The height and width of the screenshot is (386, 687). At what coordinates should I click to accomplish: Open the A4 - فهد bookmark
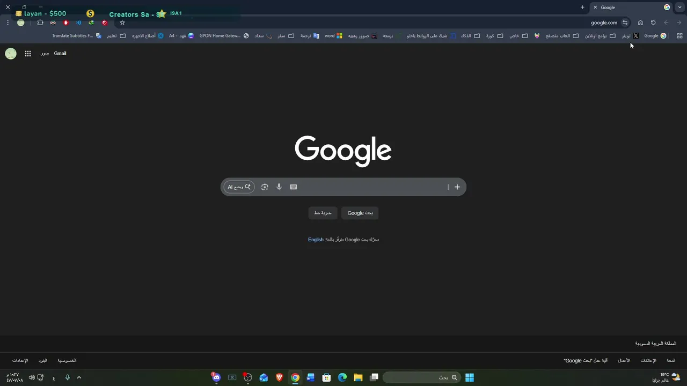[x=181, y=36]
